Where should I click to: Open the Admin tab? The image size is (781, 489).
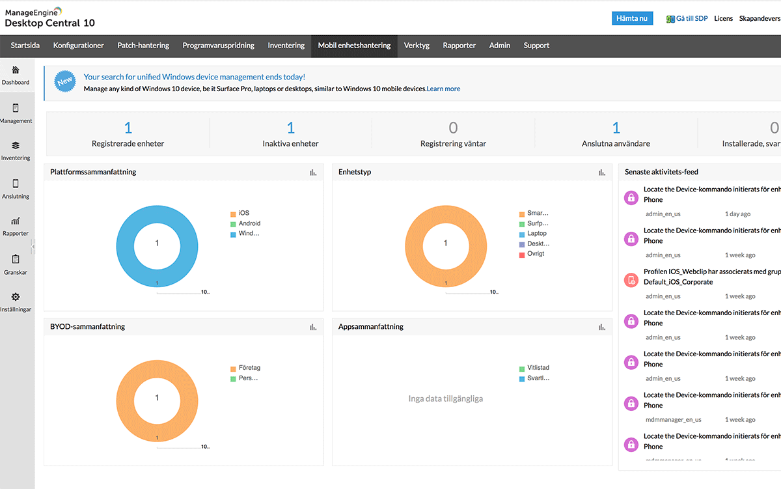tap(500, 46)
